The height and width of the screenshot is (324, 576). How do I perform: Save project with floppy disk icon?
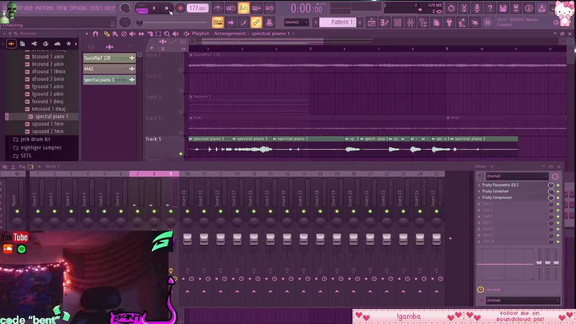tap(503, 8)
